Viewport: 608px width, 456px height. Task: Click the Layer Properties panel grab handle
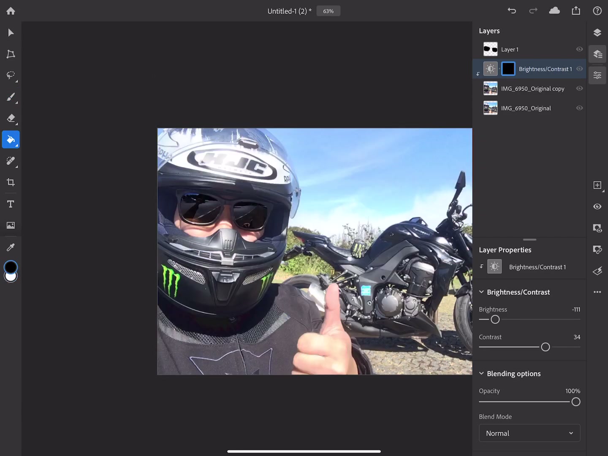529,239
